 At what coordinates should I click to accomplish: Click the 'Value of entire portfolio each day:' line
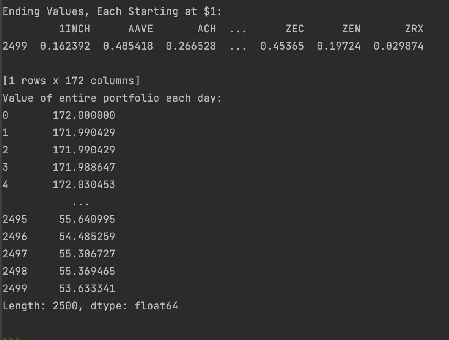coord(112,98)
